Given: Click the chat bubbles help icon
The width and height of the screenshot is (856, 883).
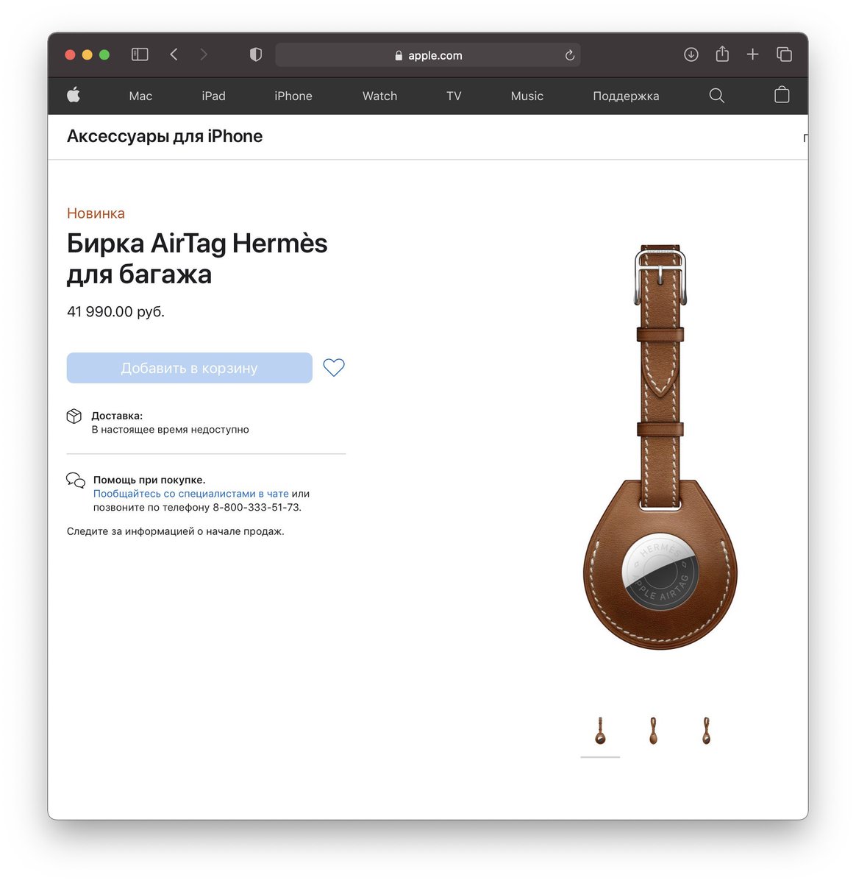Looking at the screenshot, I should pos(76,480).
